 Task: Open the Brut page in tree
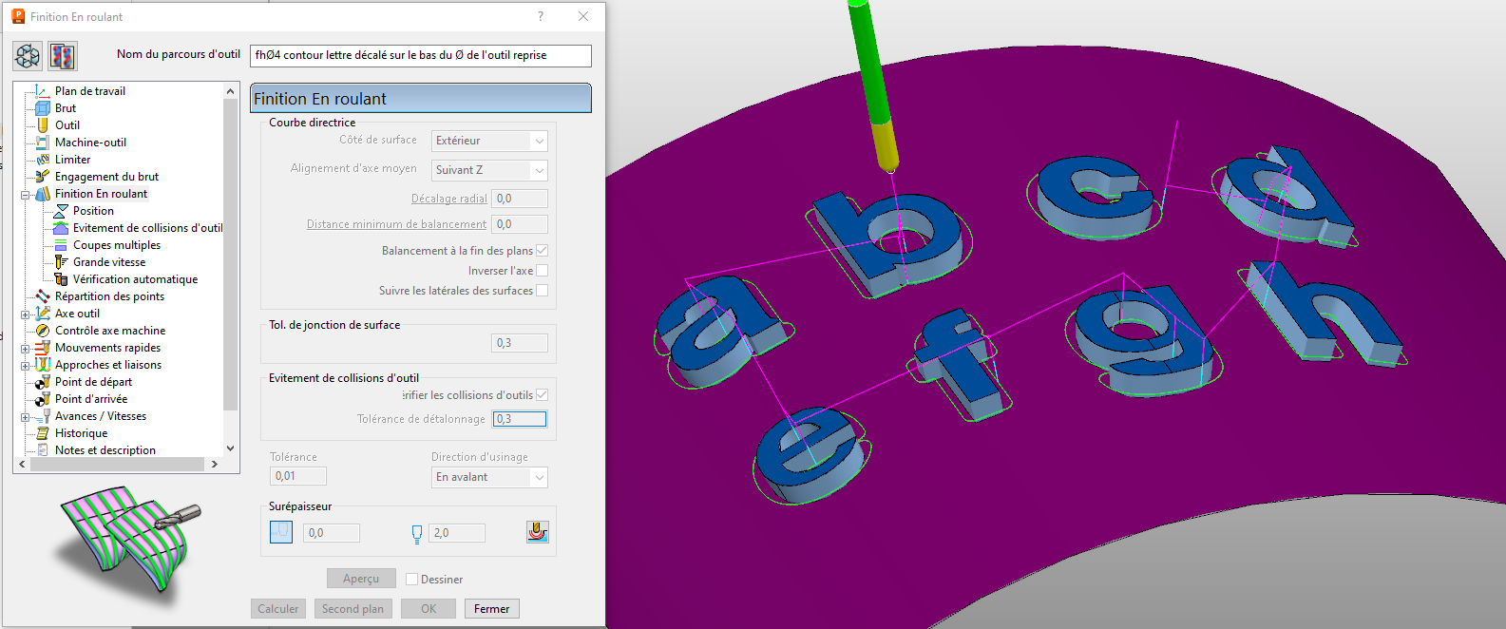click(65, 108)
